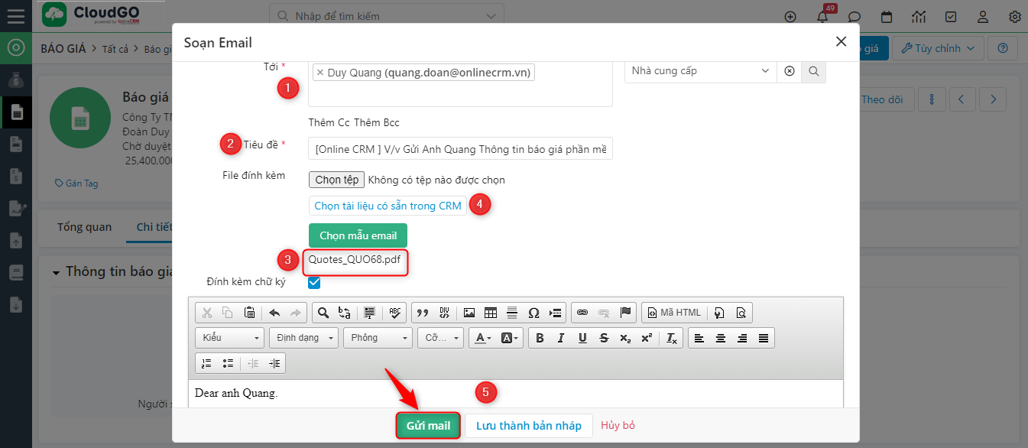Click Lưu thành bản nháp button

click(x=528, y=426)
